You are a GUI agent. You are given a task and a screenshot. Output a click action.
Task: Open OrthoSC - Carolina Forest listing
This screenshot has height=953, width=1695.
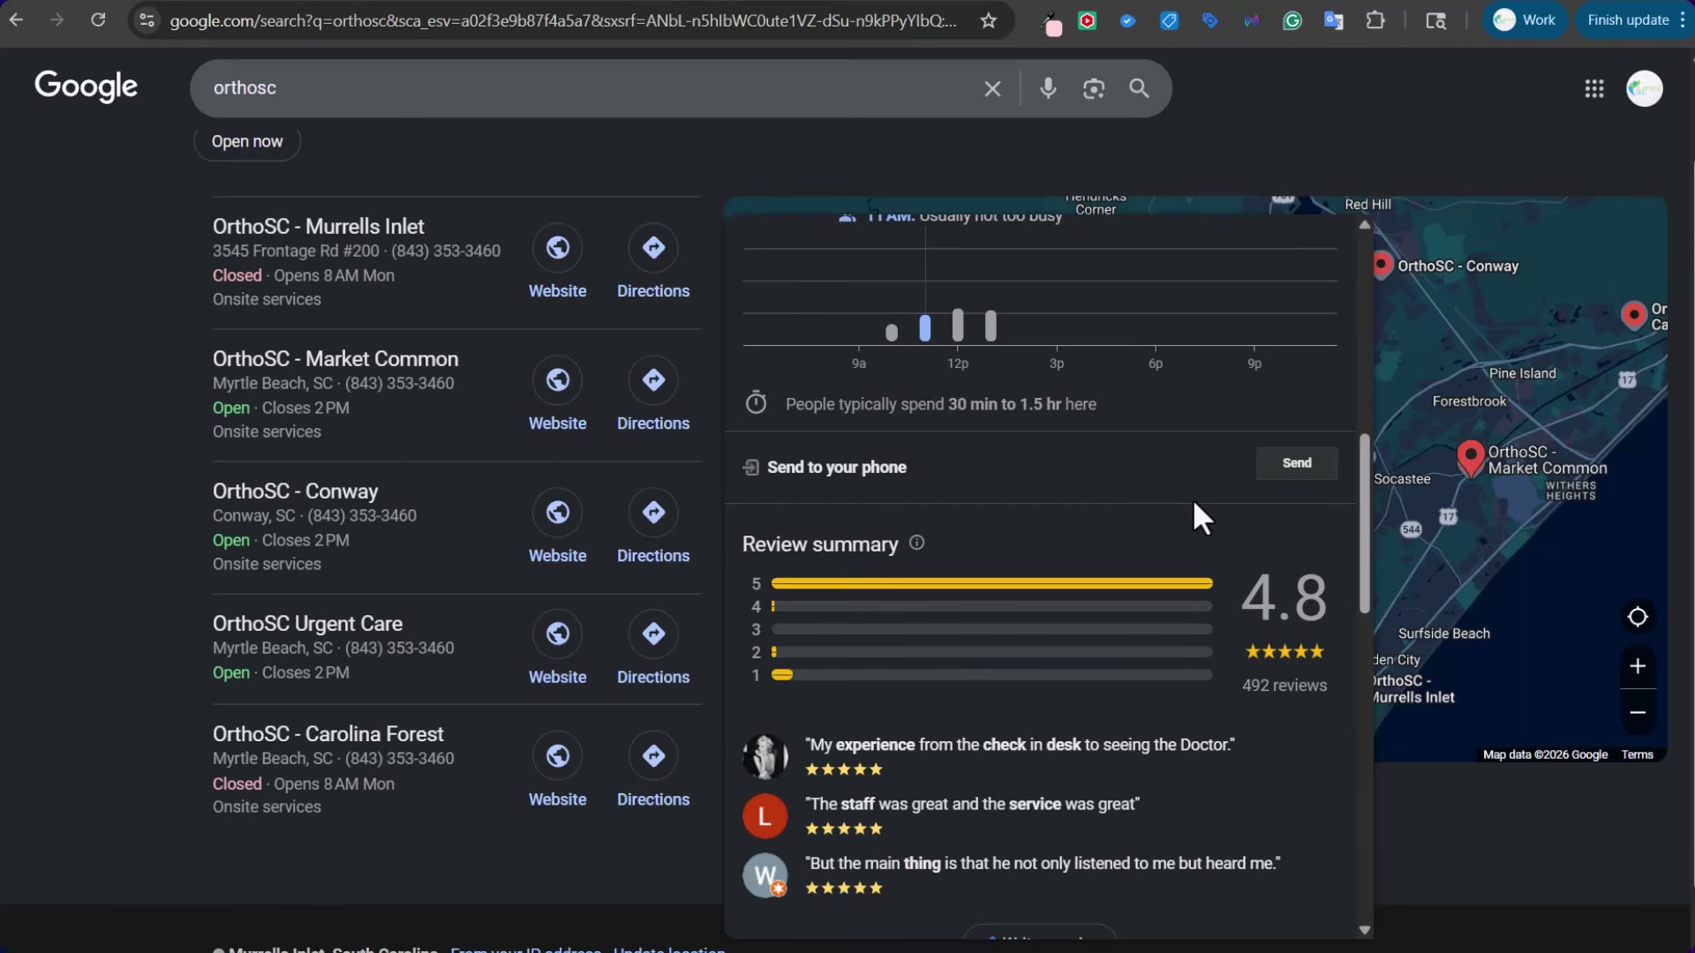tap(328, 734)
